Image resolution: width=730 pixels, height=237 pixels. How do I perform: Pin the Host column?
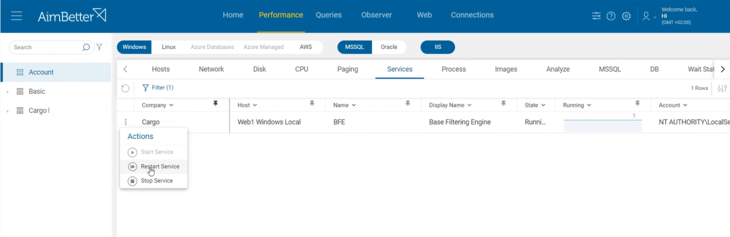[312, 103]
